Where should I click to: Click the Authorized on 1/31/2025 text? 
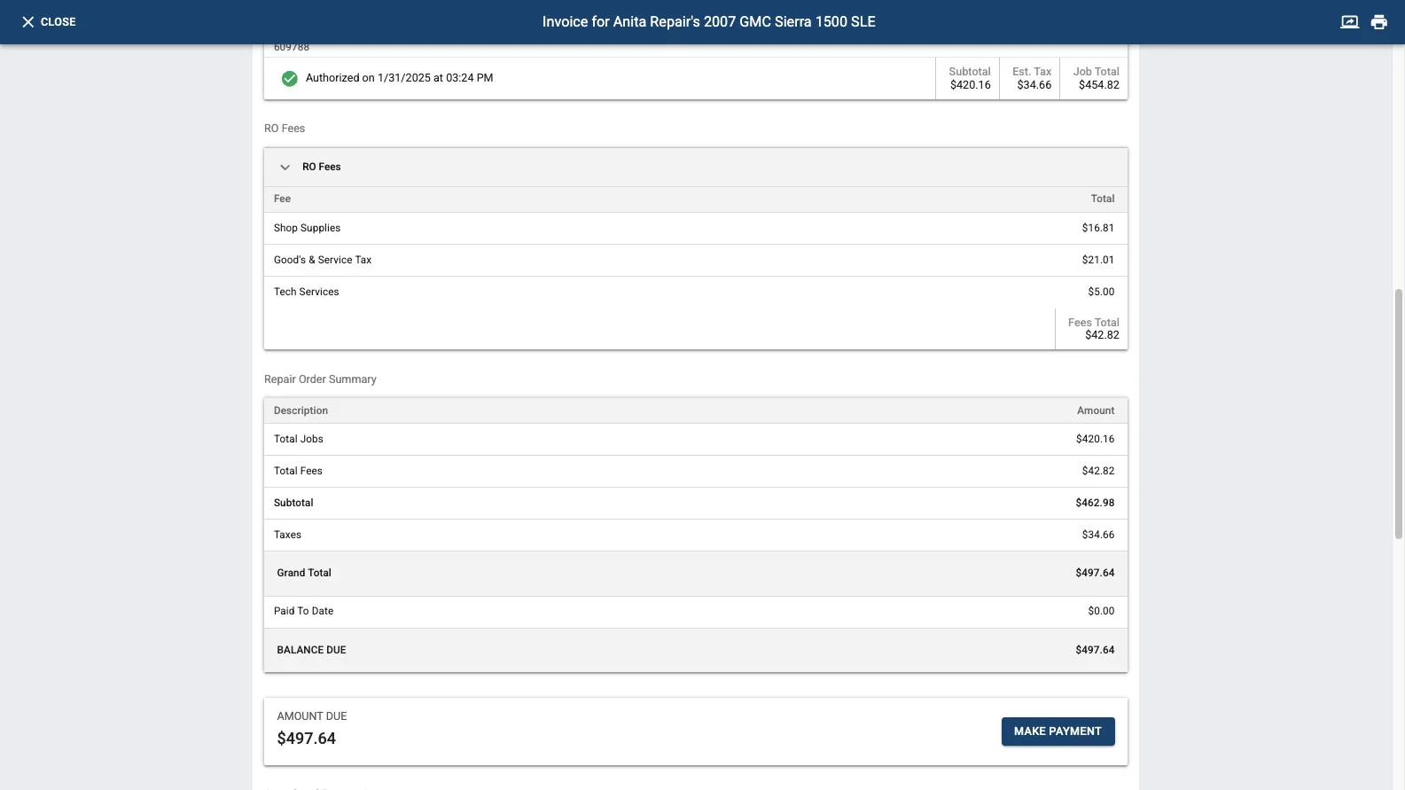point(399,78)
